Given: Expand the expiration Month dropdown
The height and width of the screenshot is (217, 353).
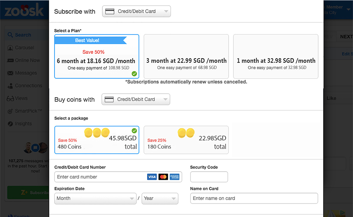Looking at the screenshot, I should coord(95,199).
